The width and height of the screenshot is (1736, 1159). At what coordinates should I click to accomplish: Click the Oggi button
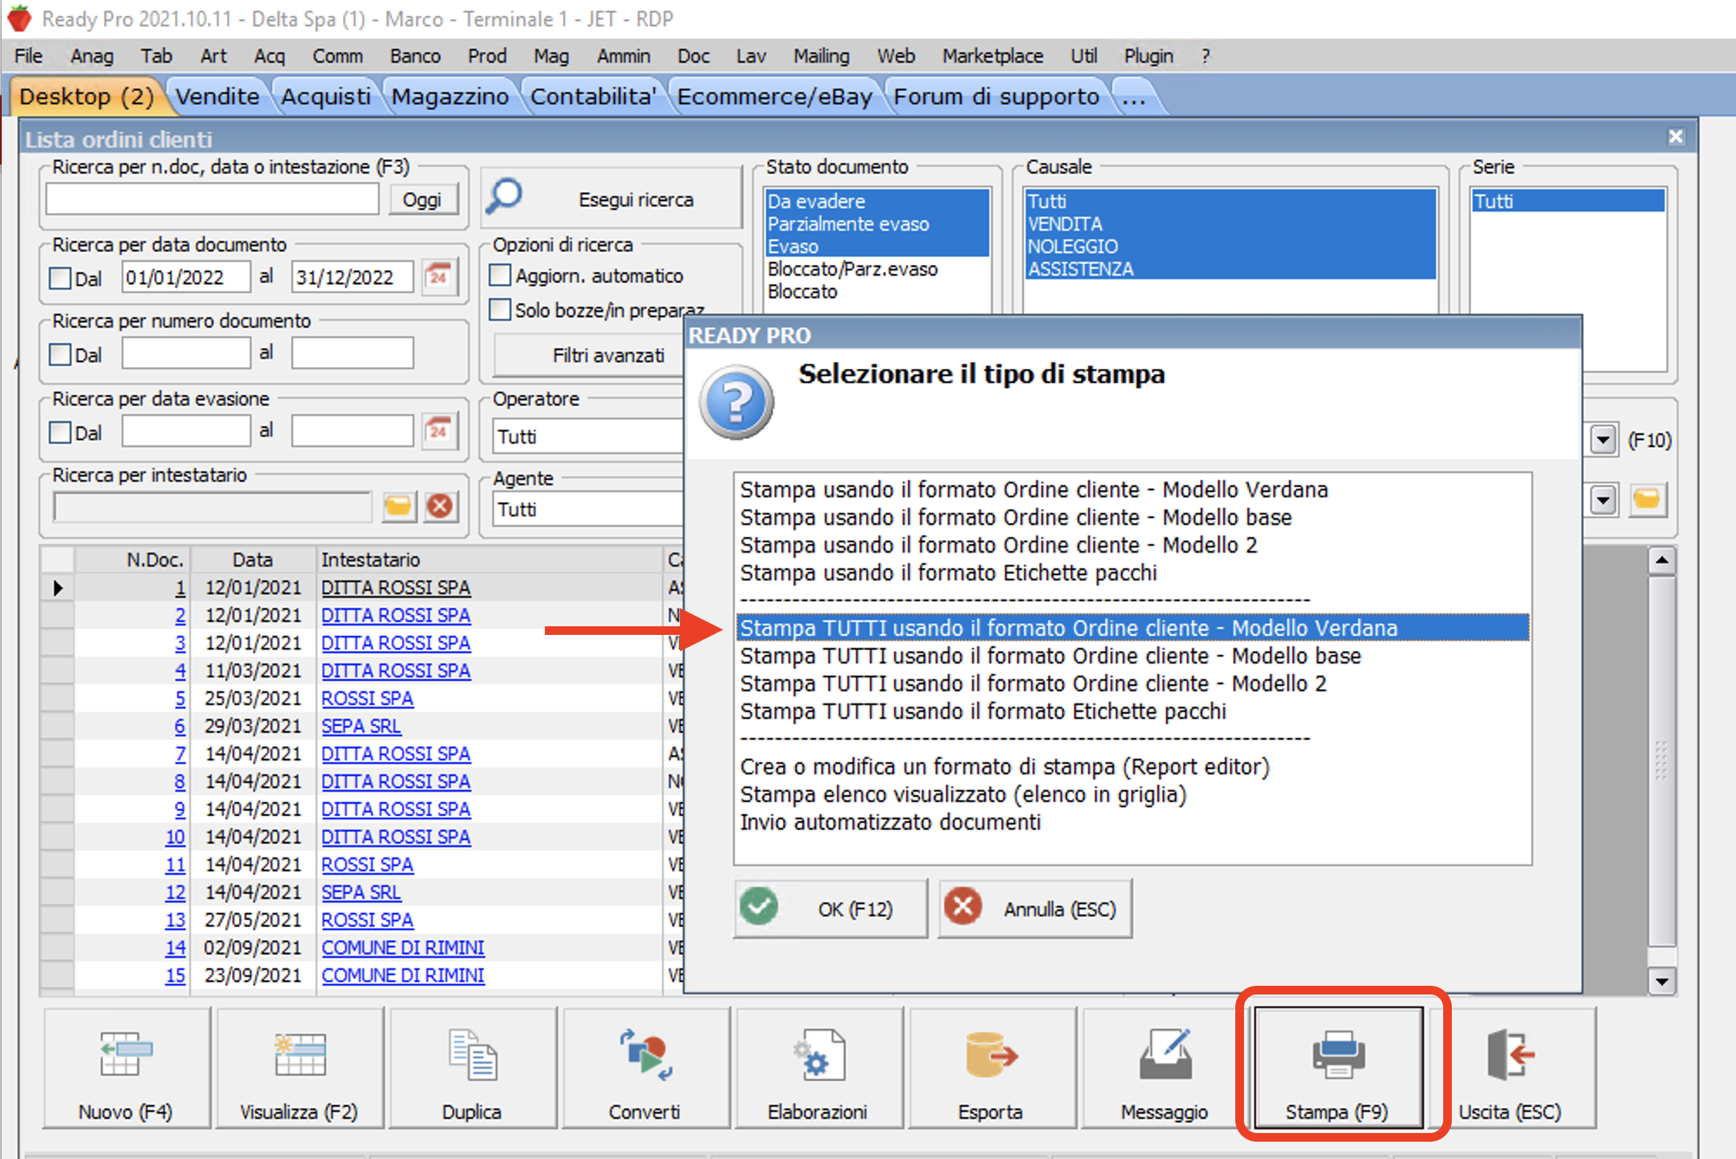422,199
